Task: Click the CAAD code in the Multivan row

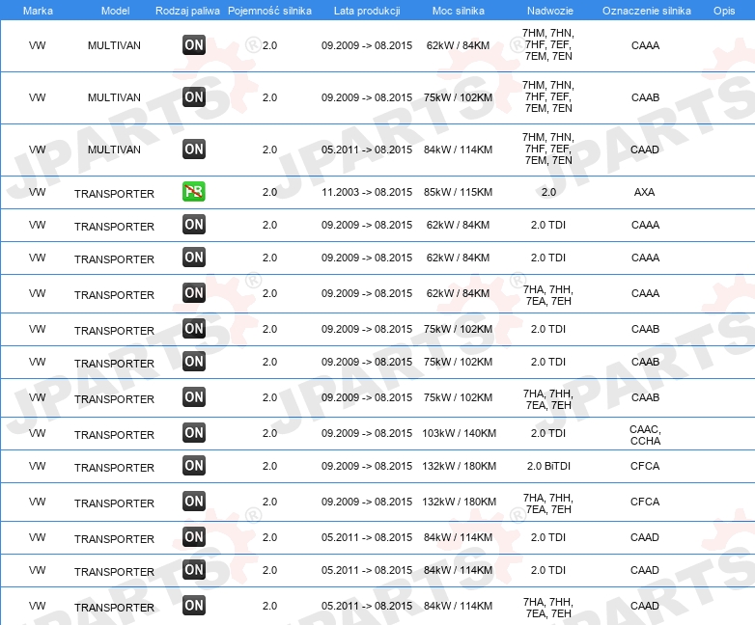Action: coord(645,149)
